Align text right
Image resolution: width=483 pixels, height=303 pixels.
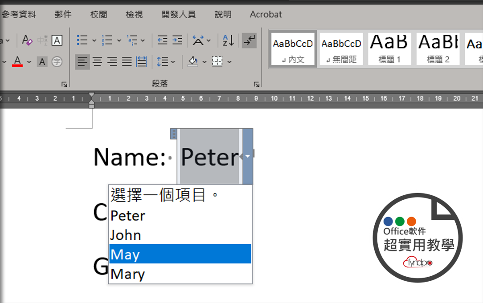[112, 62]
